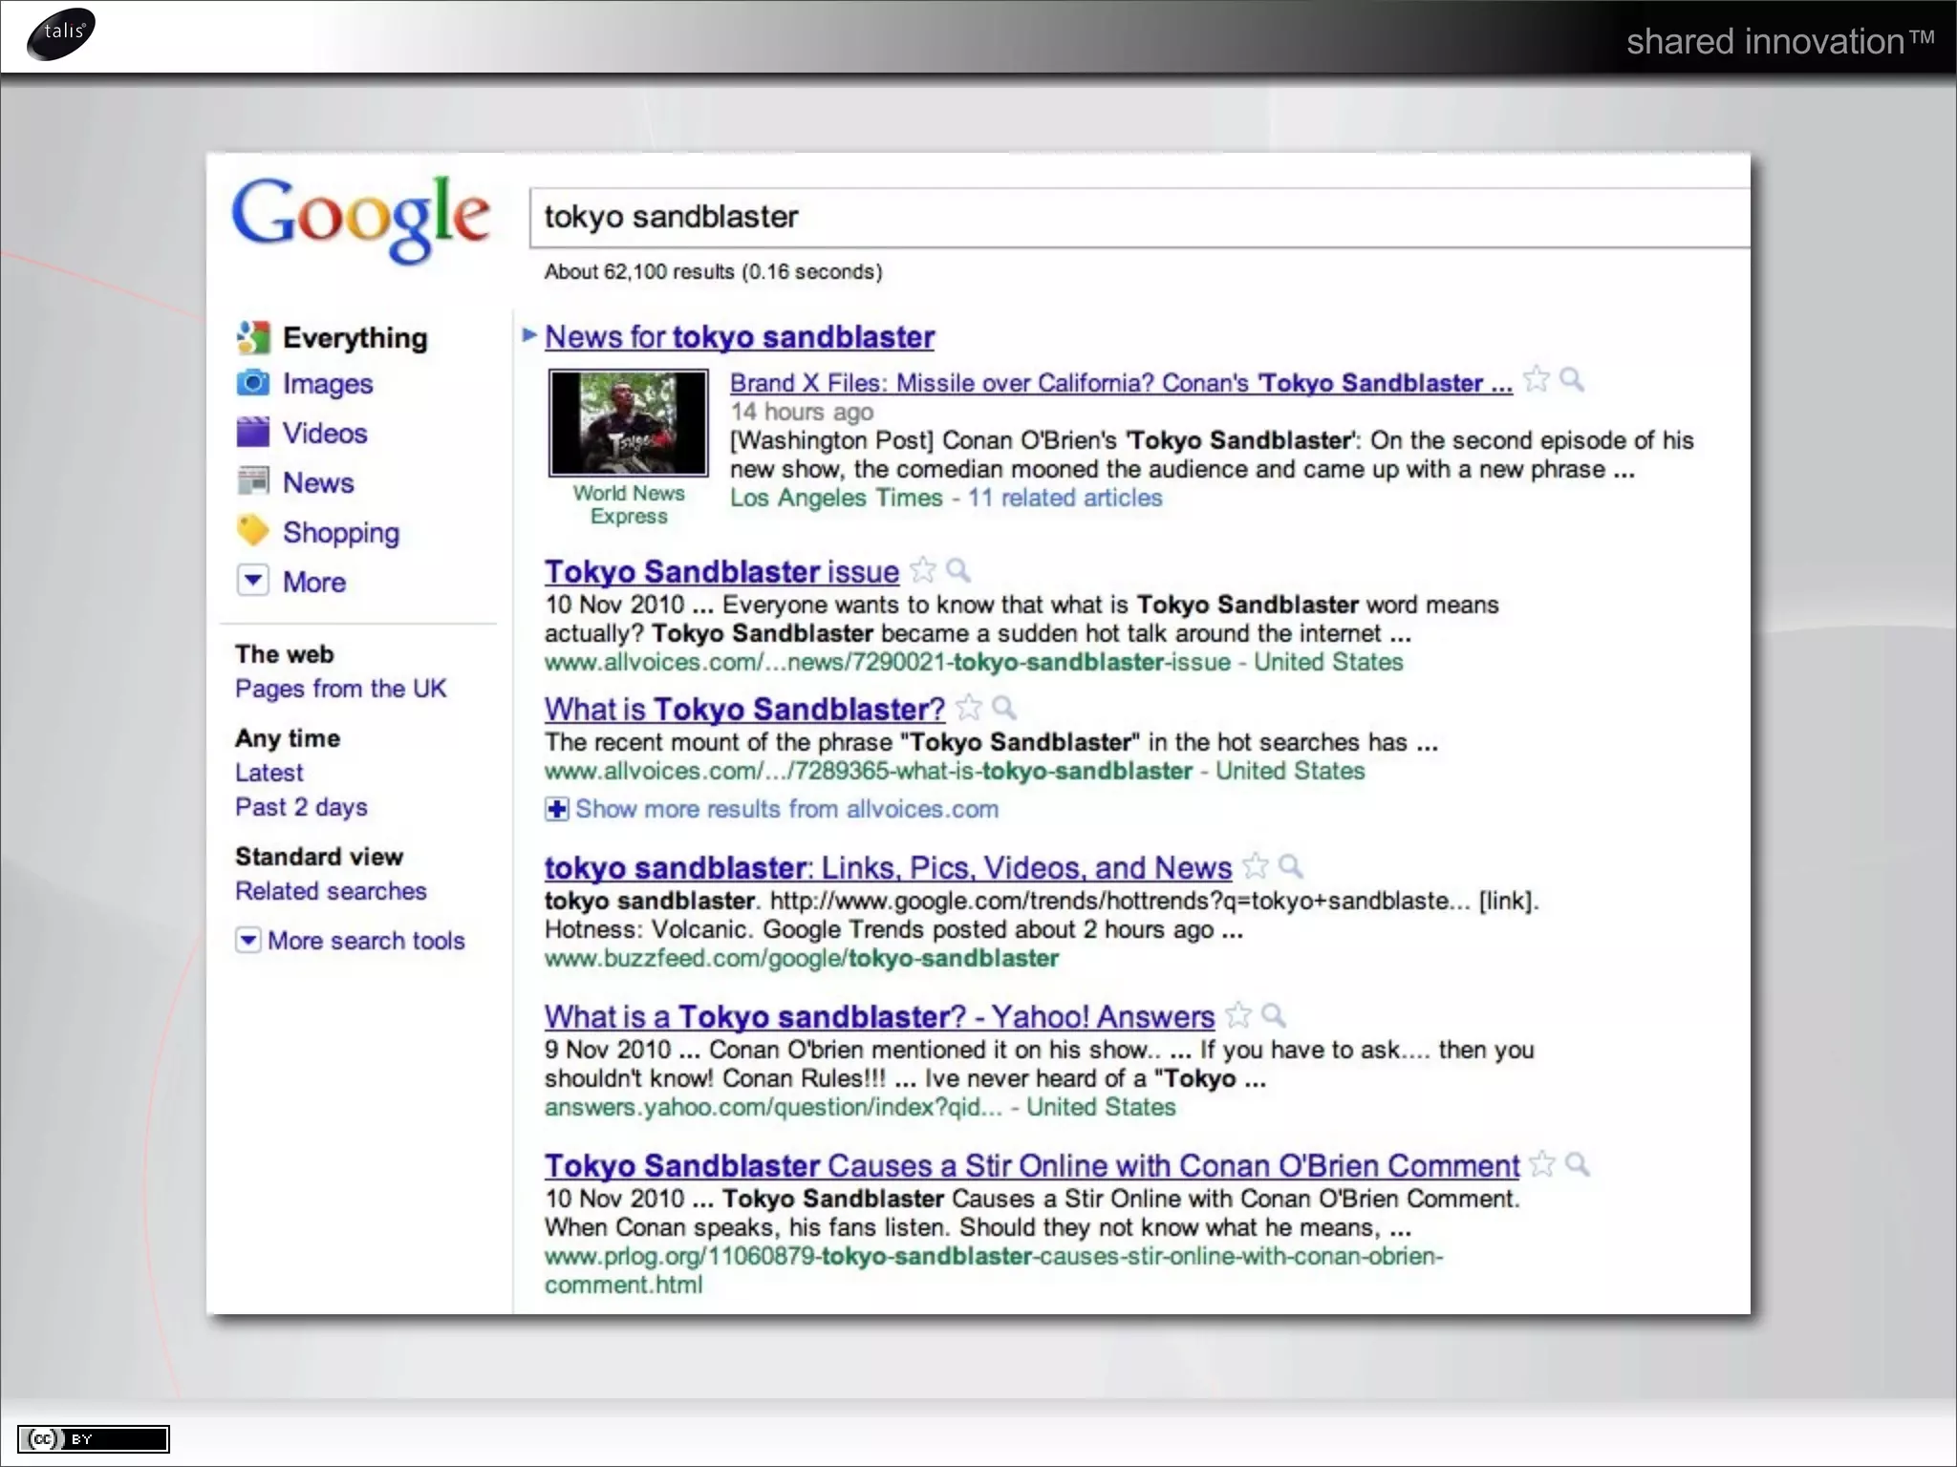Click the World News Express thumbnail
The width and height of the screenshot is (1957, 1467).
coord(629,423)
